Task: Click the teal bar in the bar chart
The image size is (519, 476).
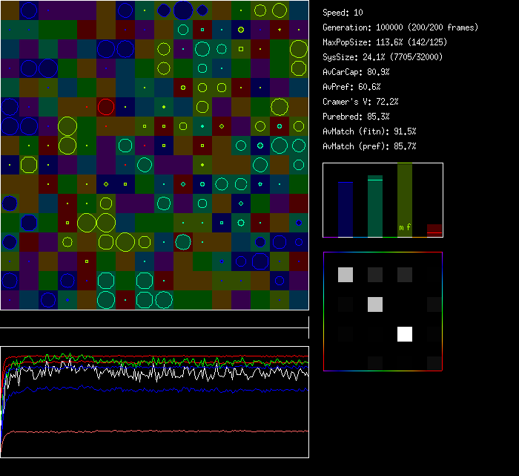Action: click(375, 206)
